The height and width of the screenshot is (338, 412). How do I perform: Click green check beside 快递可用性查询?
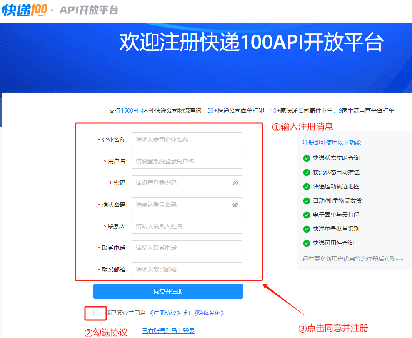tap(307, 243)
